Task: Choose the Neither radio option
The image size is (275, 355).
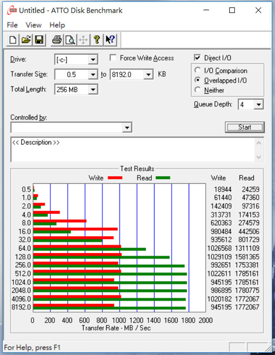Action: 197,90
